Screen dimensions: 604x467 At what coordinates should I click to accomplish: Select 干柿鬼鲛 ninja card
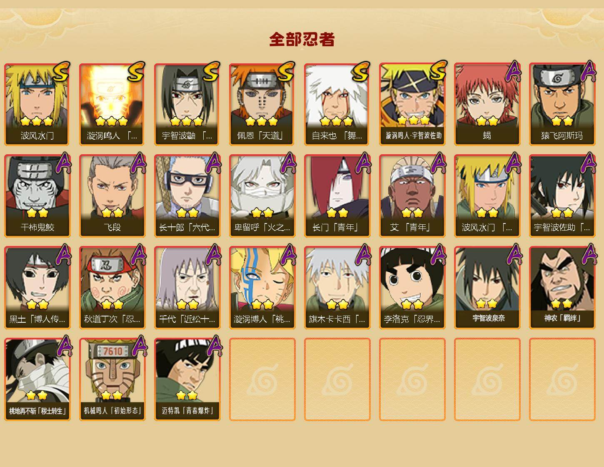pyautogui.click(x=37, y=196)
